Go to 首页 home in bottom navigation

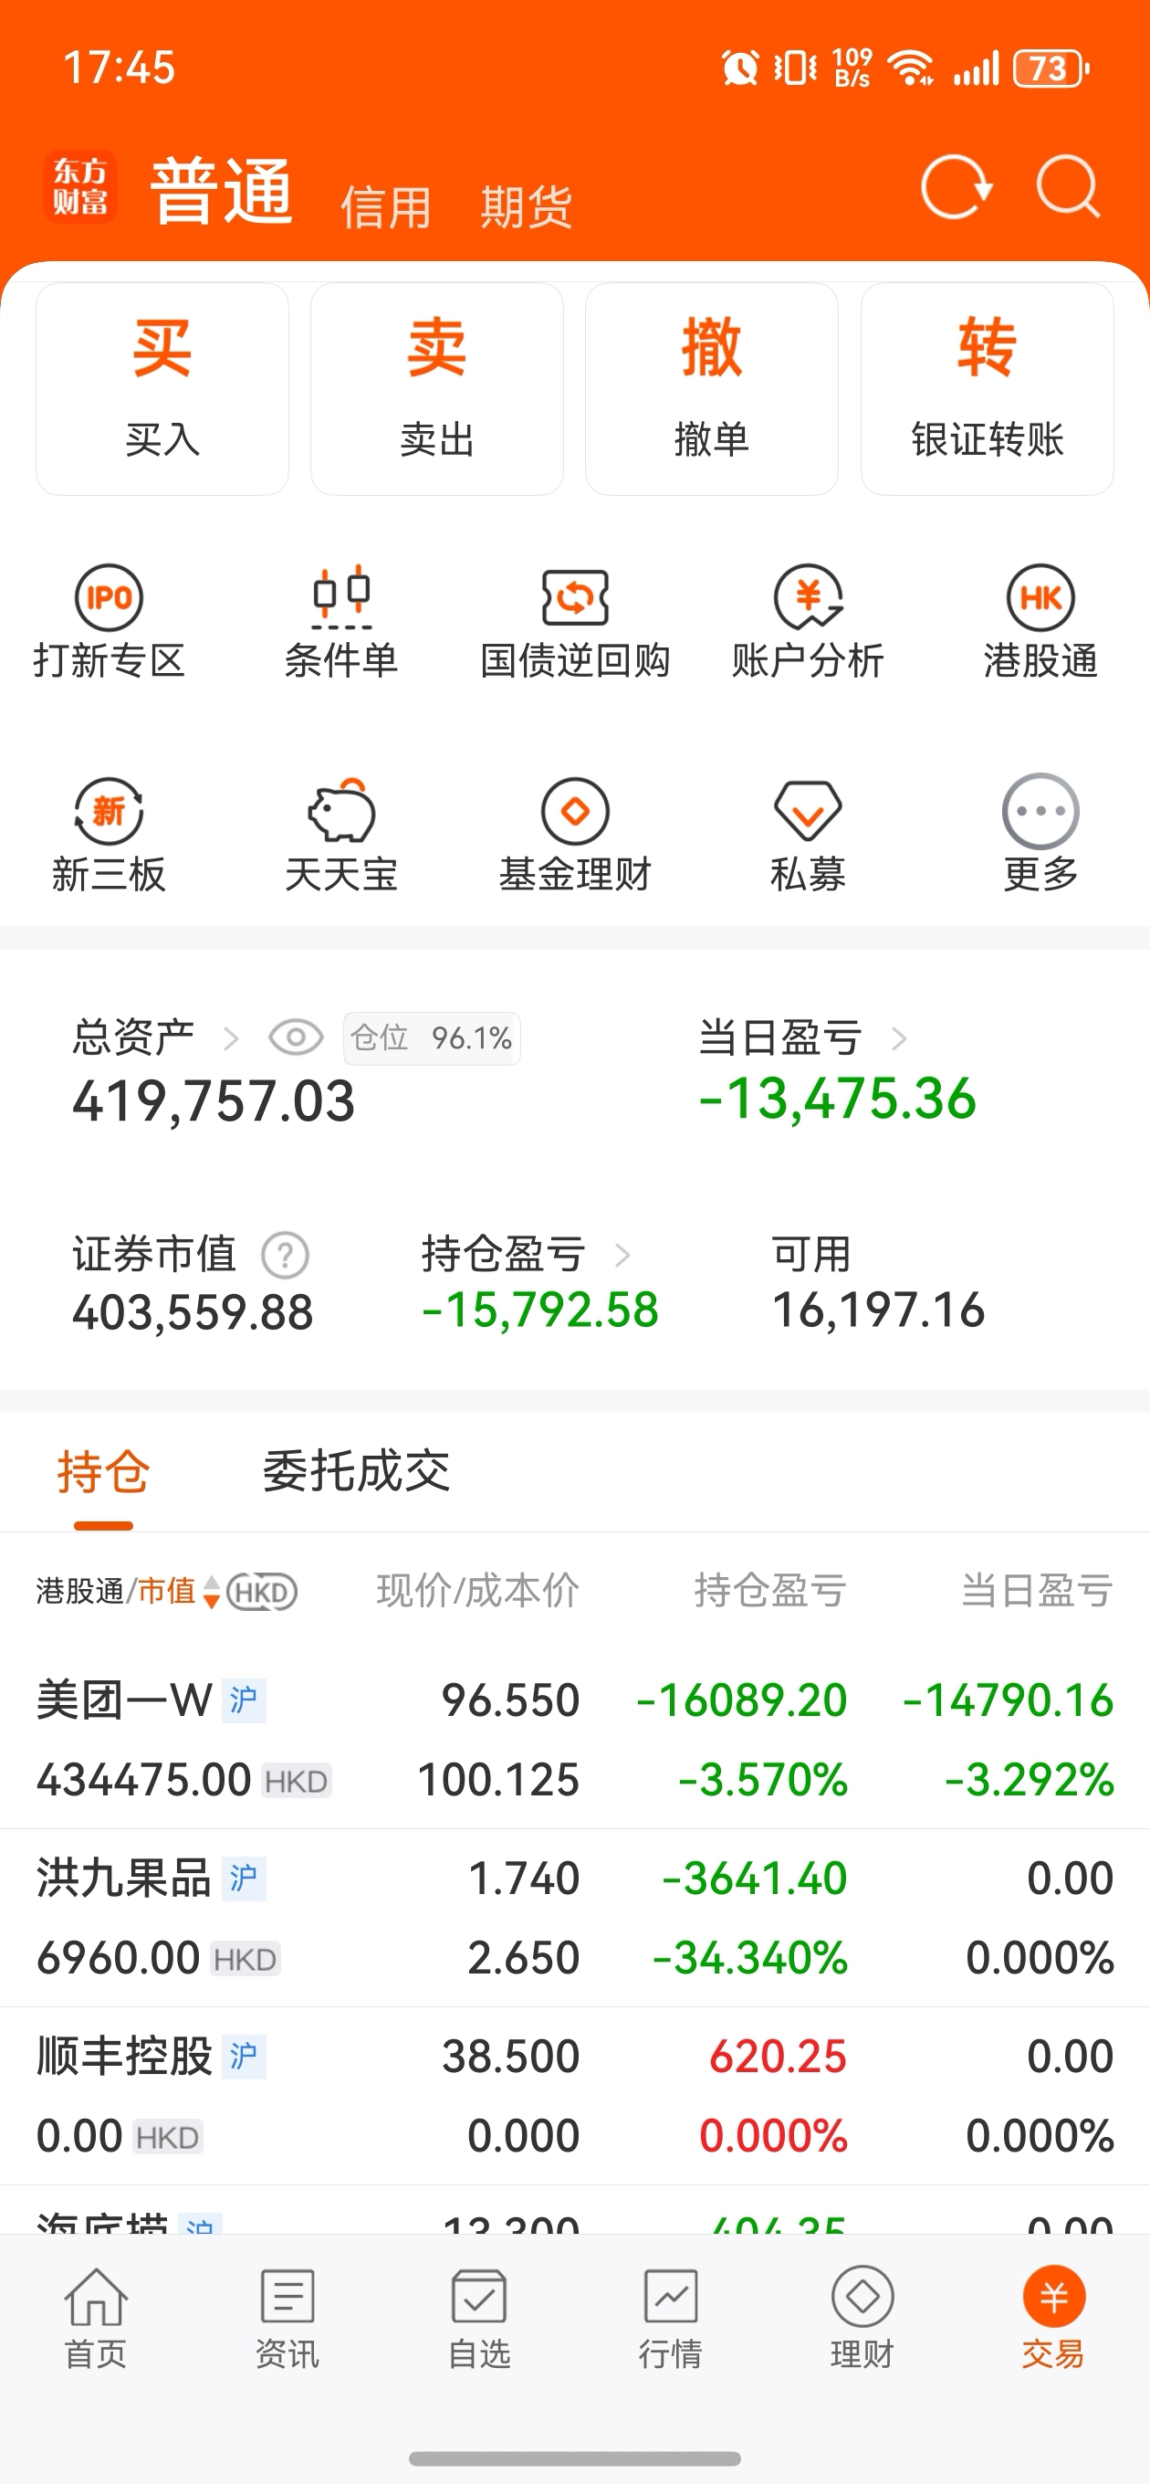[x=96, y=2318]
